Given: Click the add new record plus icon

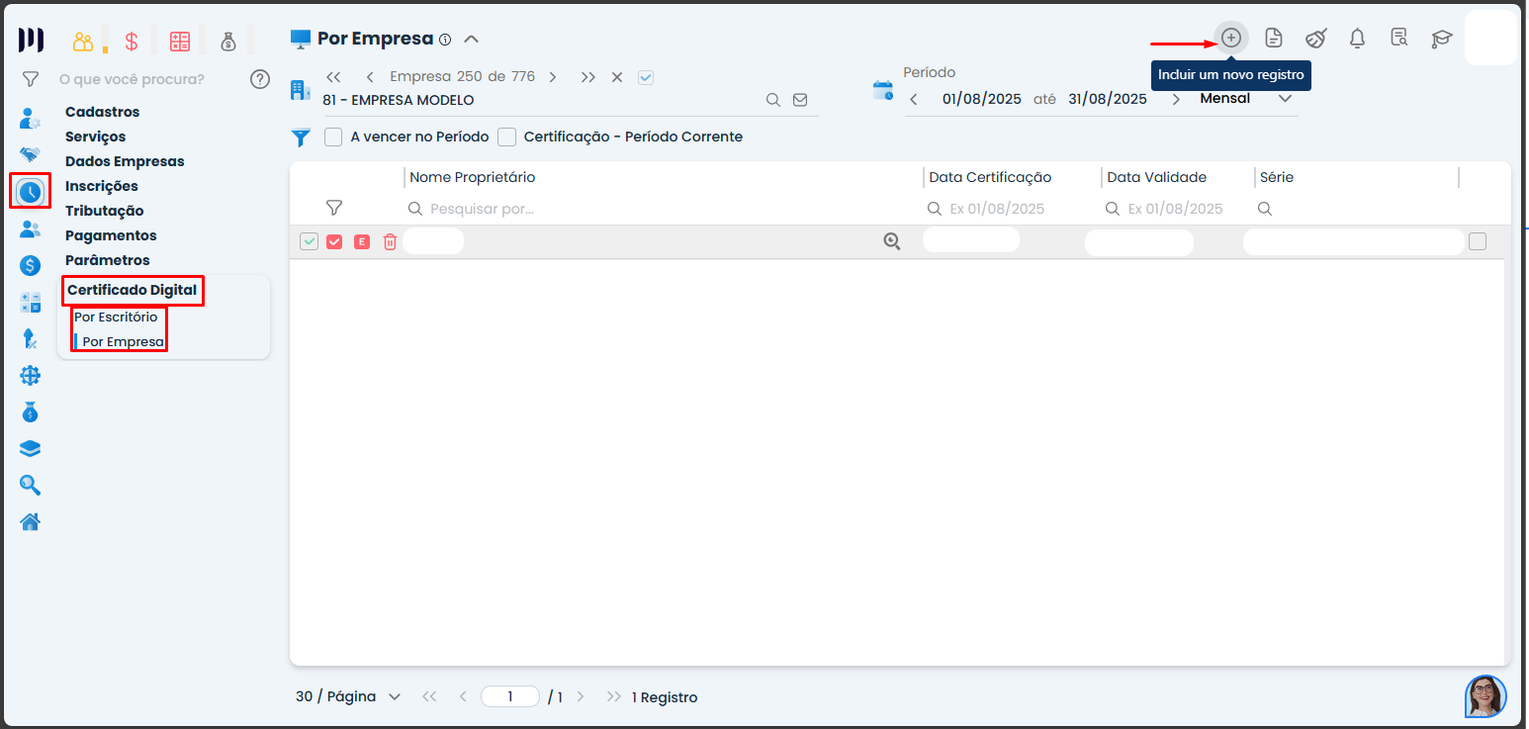Looking at the screenshot, I should [x=1230, y=38].
